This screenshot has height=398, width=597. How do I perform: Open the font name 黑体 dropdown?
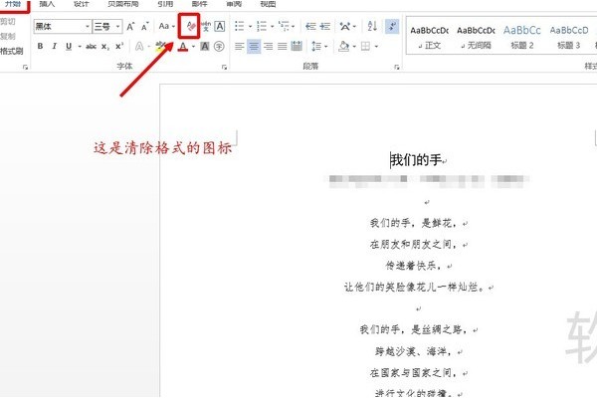tap(88, 26)
